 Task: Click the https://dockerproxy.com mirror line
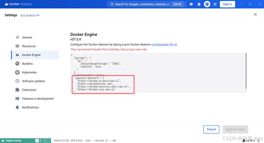95,84
